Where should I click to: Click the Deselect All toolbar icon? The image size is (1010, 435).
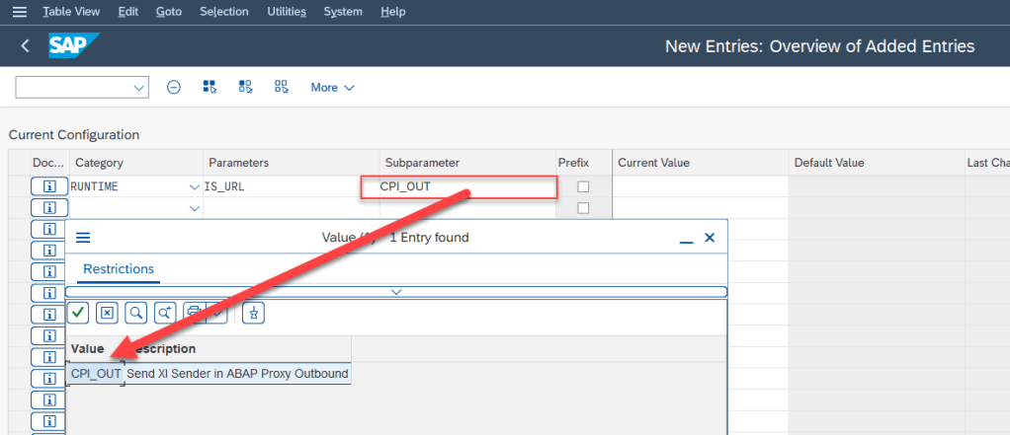tap(245, 87)
